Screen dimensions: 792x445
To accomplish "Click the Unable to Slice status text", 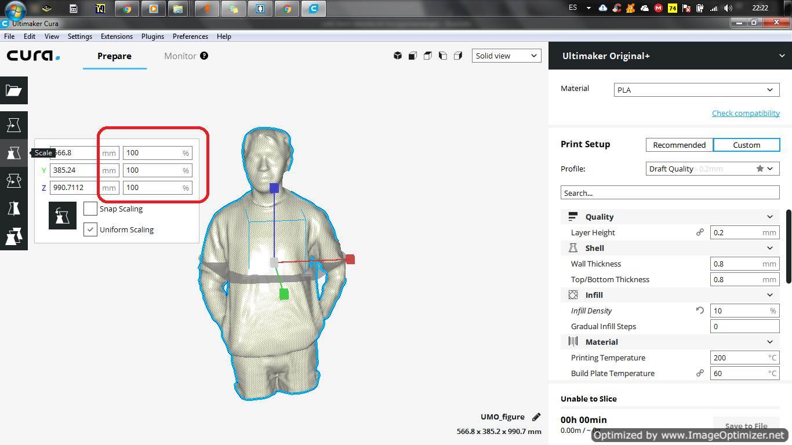I will 588,399.
